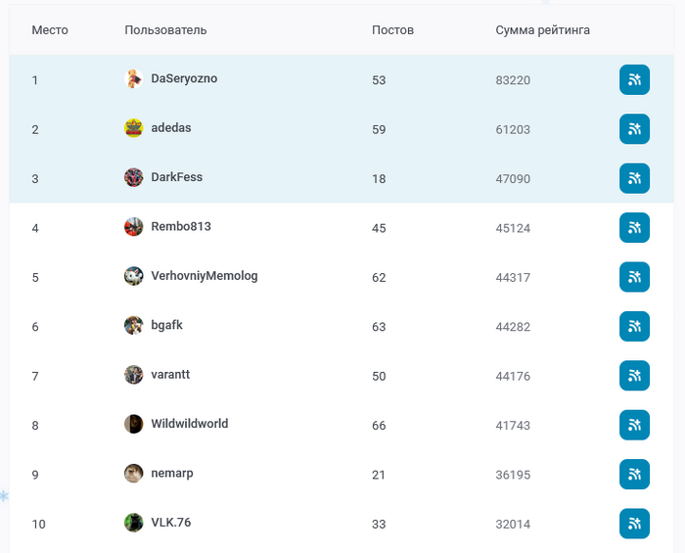Follow varantt using the subscribe icon
This screenshot has height=553, width=685.
(x=634, y=376)
